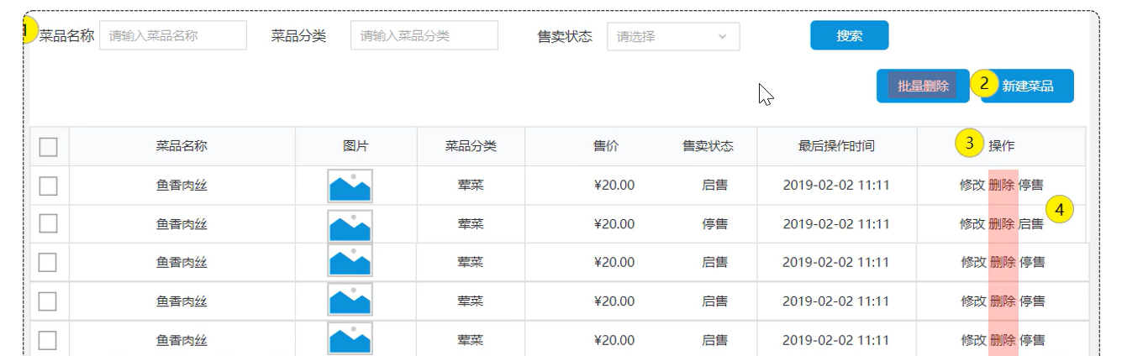Image resolution: width=1122 pixels, height=356 pixels.
Task: Click the first row's dish image thumbnail
Action: point(350,186)
